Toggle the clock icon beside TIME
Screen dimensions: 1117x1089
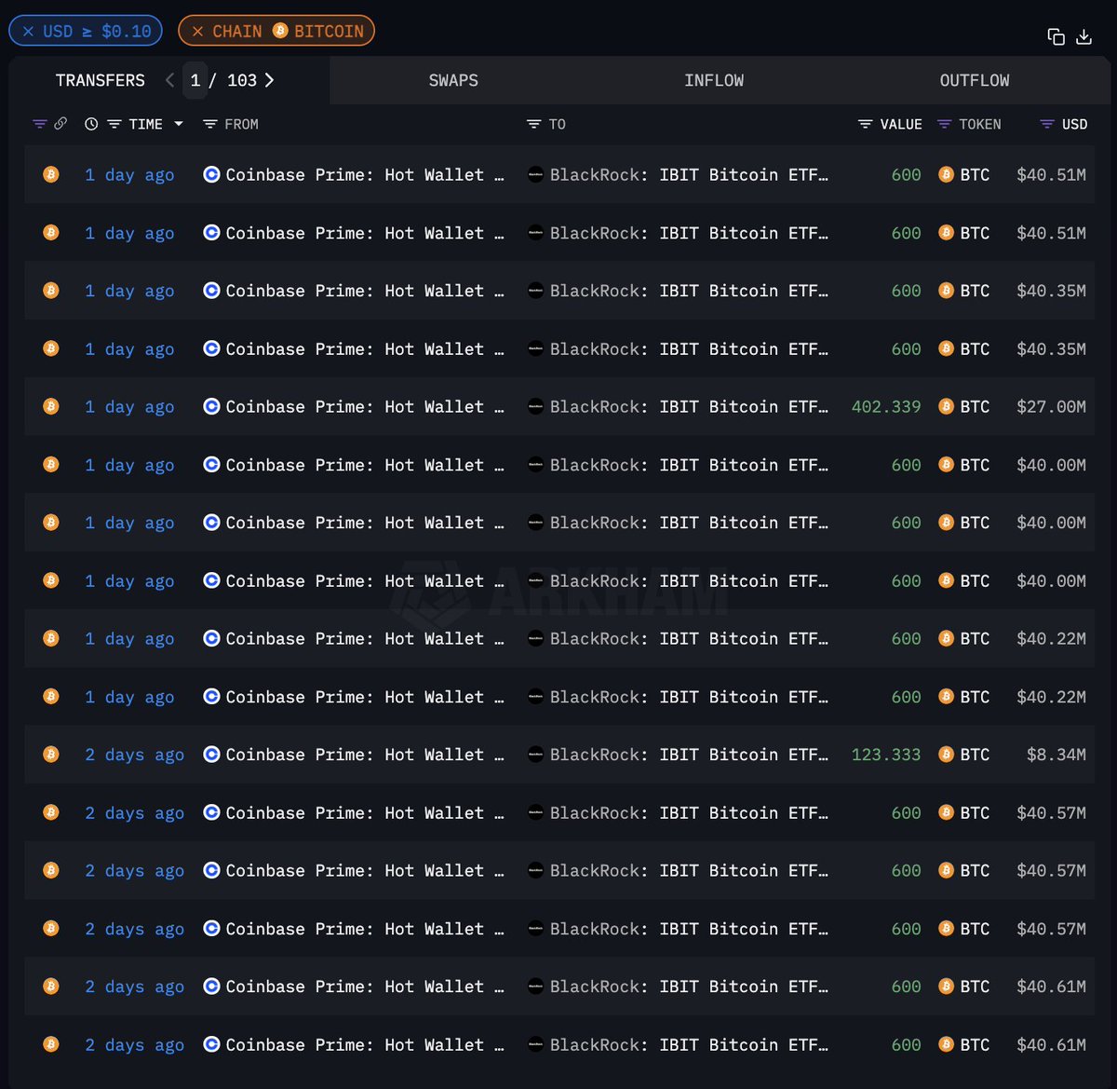coord(91,124)
